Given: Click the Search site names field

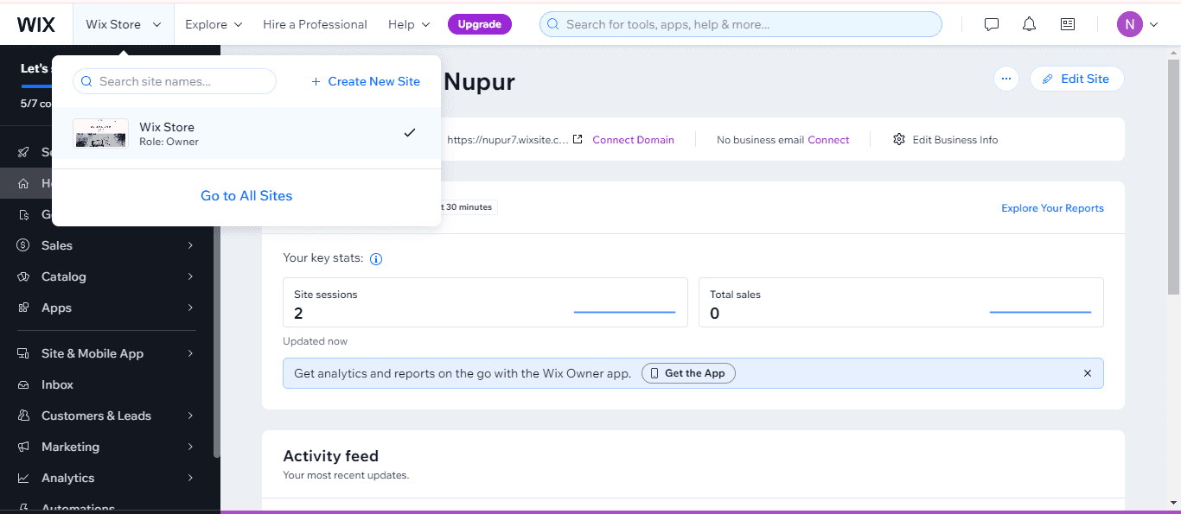Looking at the screenshot, I should tap(175, 81).
